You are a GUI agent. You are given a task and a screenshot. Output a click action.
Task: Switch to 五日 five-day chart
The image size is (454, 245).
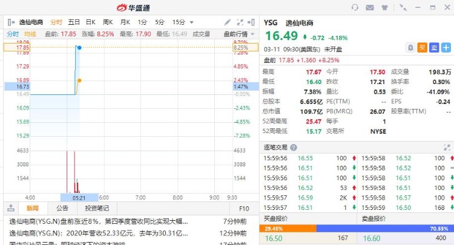[74, 22]
